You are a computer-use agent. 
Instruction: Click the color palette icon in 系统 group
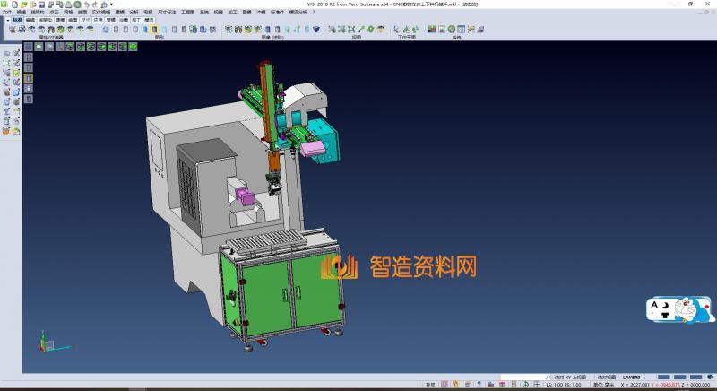point(432,30)
